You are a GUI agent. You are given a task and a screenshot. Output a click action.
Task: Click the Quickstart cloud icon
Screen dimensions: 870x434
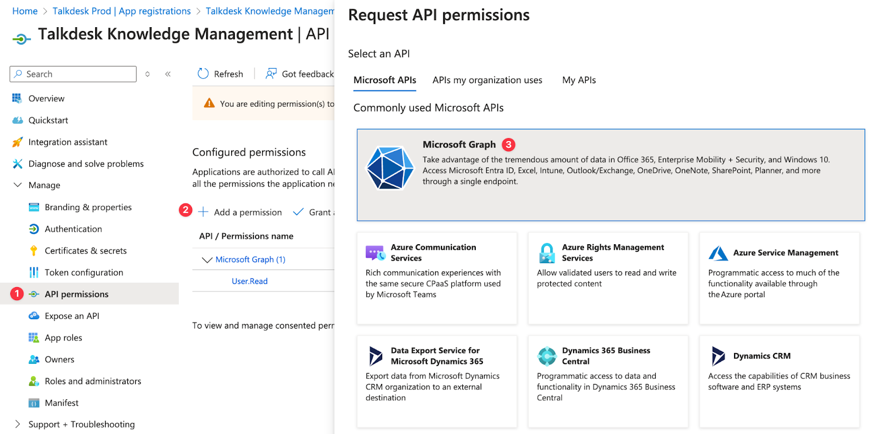17,120
